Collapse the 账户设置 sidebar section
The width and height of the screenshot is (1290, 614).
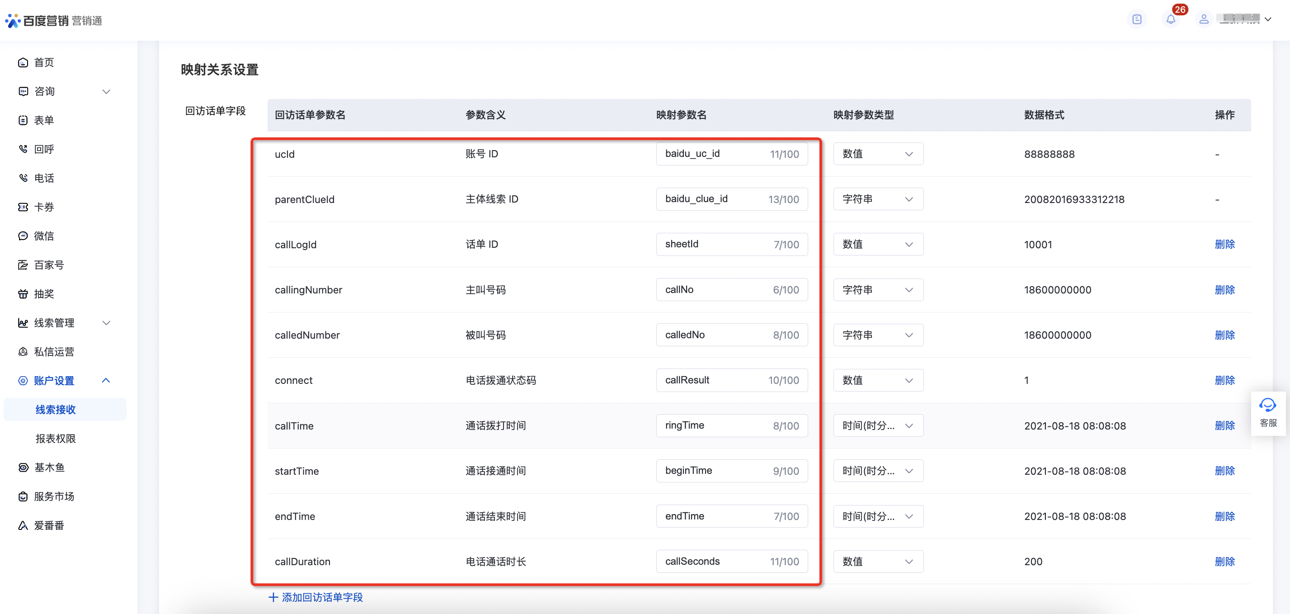click(x=106, y=381)
